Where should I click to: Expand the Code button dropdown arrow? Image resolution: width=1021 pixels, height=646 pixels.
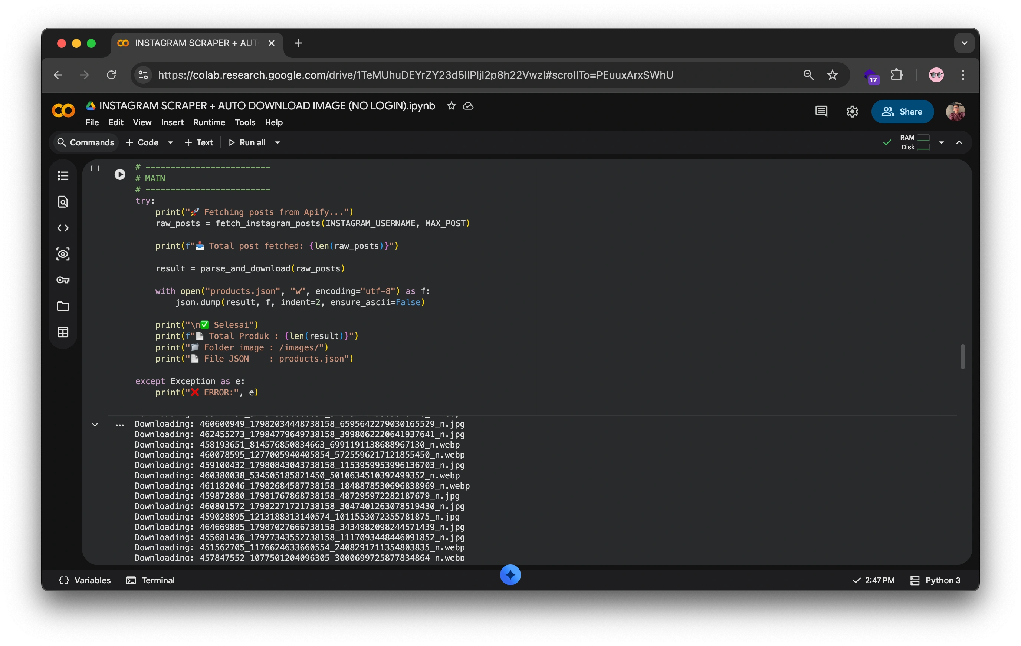[x=170, y=142]
